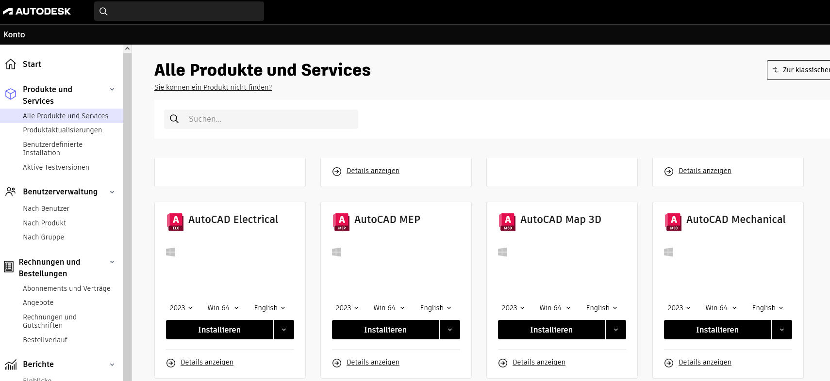The width and height of the screenshot is (830, 381).
Task: Open Win 64 dropdown for AutoCAD Map 3D
Action: [555, 308]
